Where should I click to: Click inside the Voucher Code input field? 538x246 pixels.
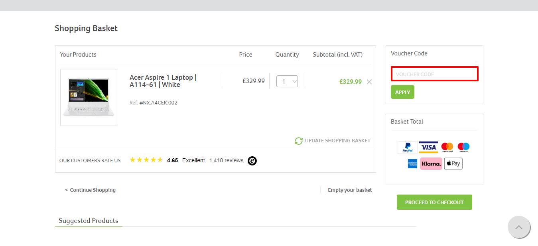[434, 74]
